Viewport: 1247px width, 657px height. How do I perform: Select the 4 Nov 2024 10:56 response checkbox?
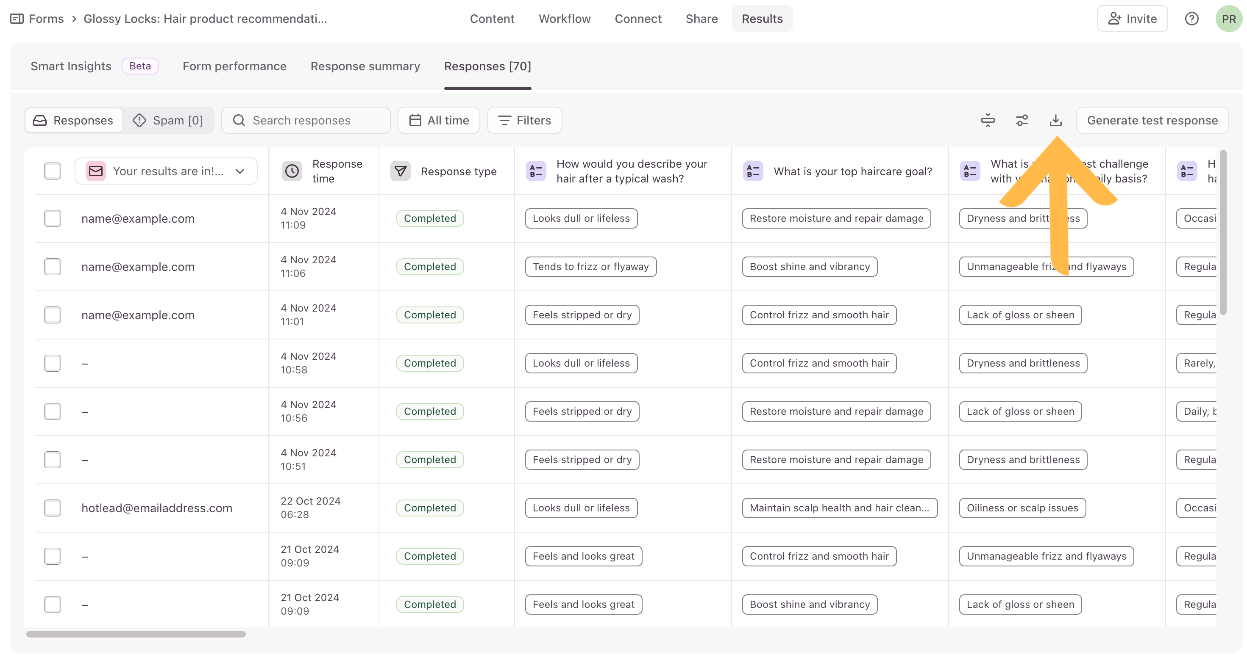click(52, 411)
